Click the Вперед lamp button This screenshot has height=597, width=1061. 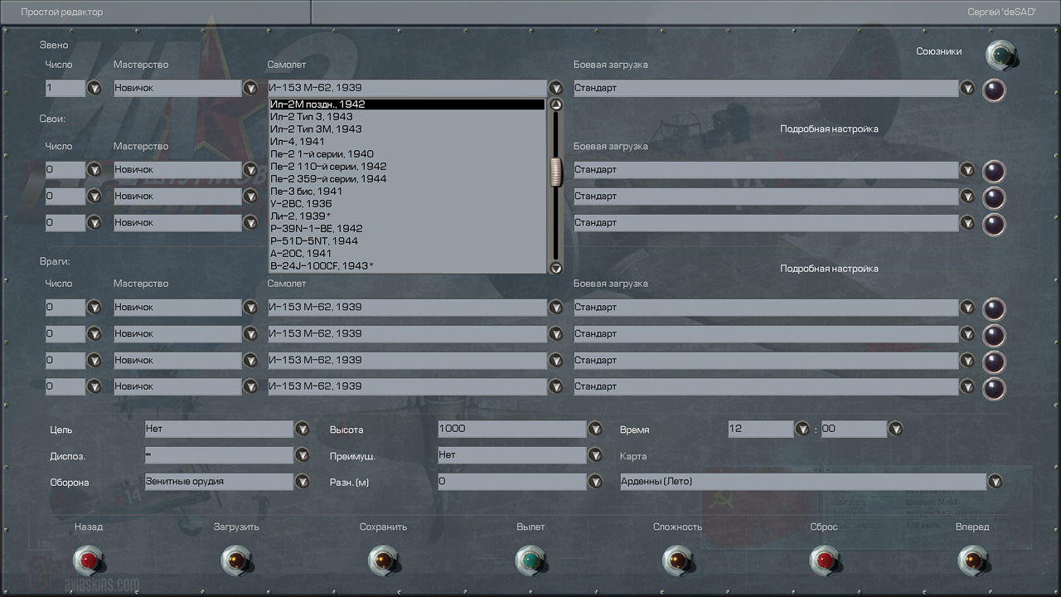(x=971, y=561)
